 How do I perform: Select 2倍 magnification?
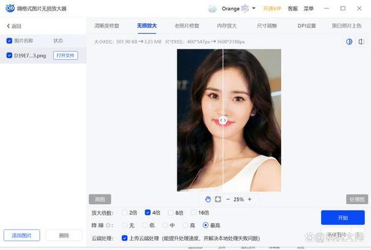pos(125,212)
